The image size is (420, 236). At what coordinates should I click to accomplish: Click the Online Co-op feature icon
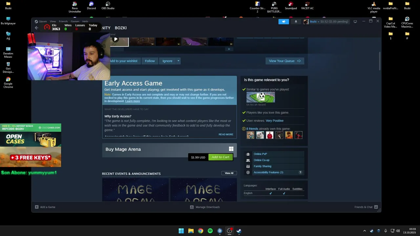(248, 160)
